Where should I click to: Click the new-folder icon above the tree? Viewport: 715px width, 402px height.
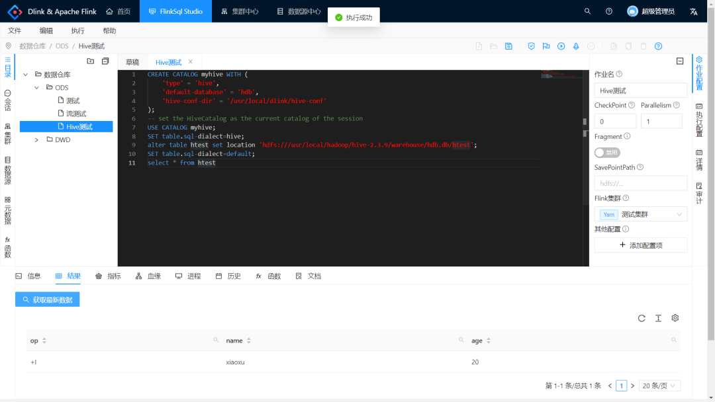(90, 61)
